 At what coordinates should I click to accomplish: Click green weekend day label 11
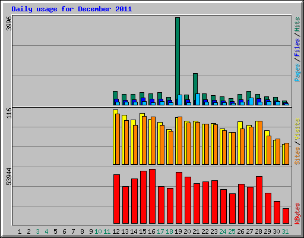tap(107, 231)
